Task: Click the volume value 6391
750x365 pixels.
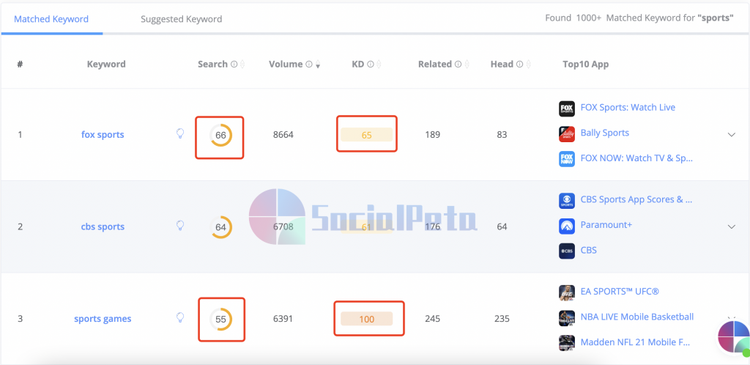Action: [283, 319]
